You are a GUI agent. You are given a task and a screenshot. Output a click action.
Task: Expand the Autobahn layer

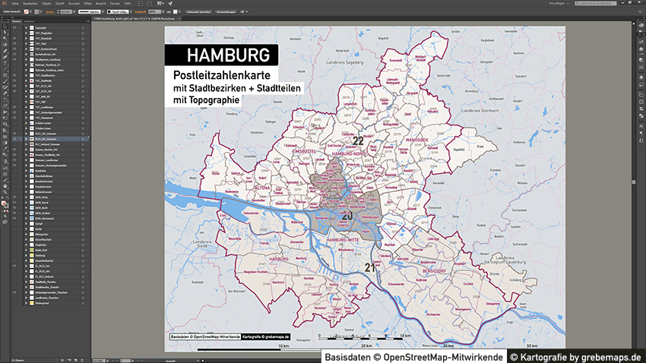(26, 171)
